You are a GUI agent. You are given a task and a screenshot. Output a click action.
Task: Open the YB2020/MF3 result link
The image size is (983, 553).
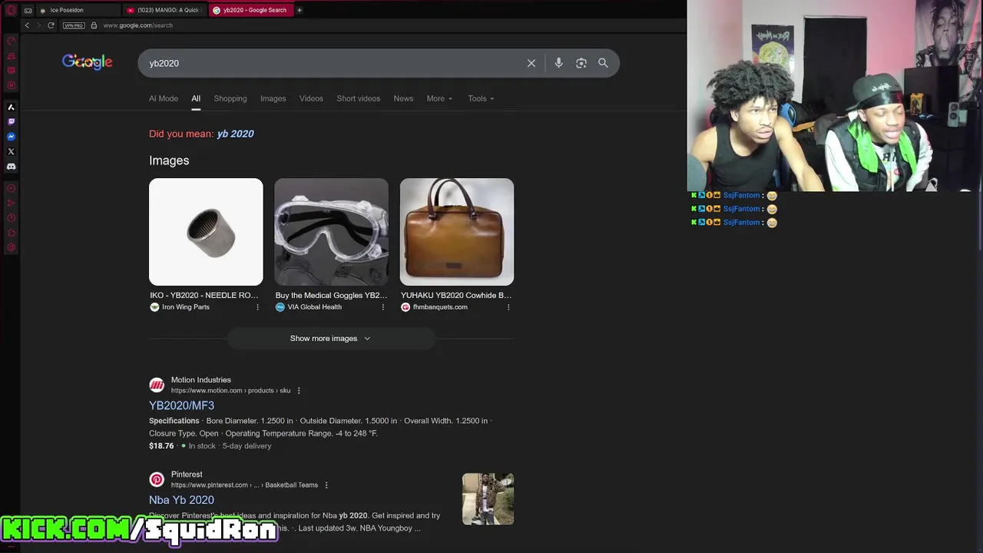click(x=181, y=406)
